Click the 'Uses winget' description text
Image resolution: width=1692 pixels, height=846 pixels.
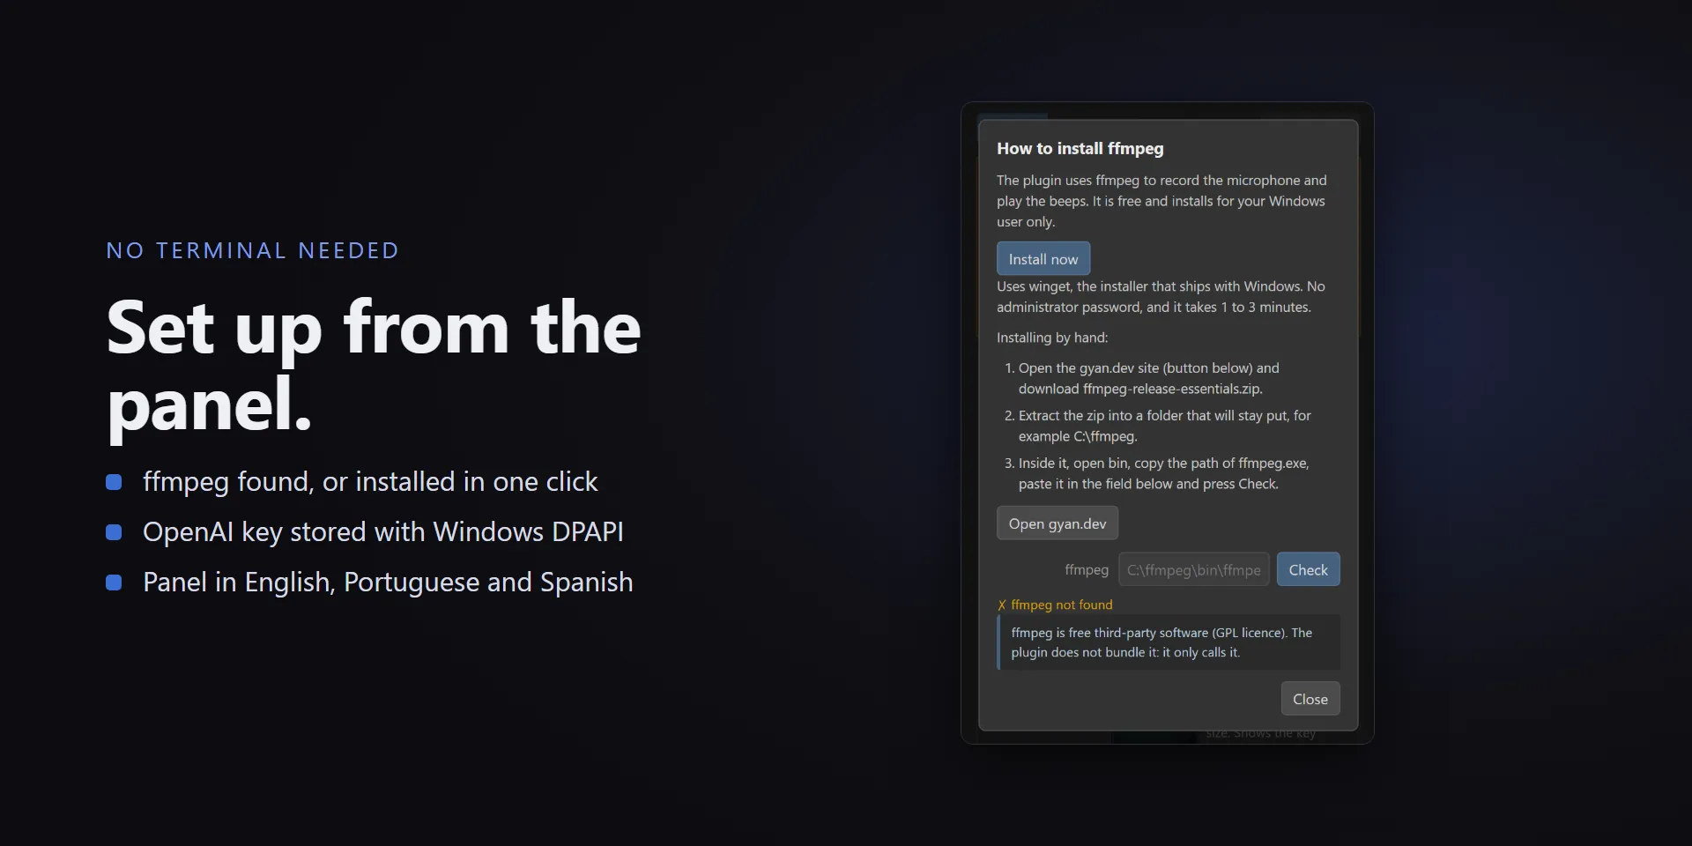1161,297
